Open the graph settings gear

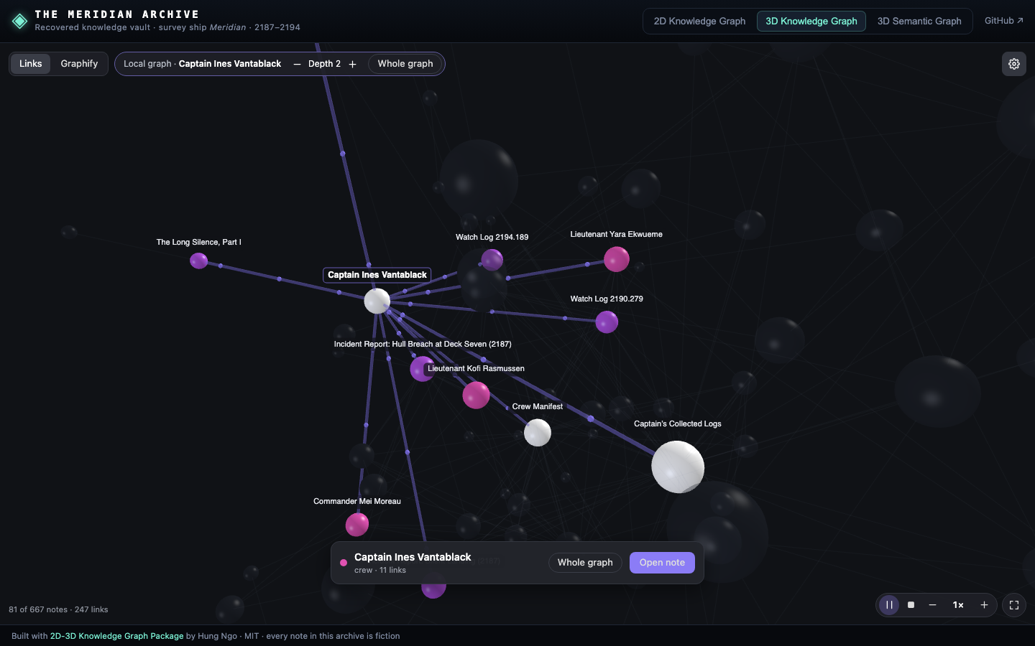point(1013,64)
